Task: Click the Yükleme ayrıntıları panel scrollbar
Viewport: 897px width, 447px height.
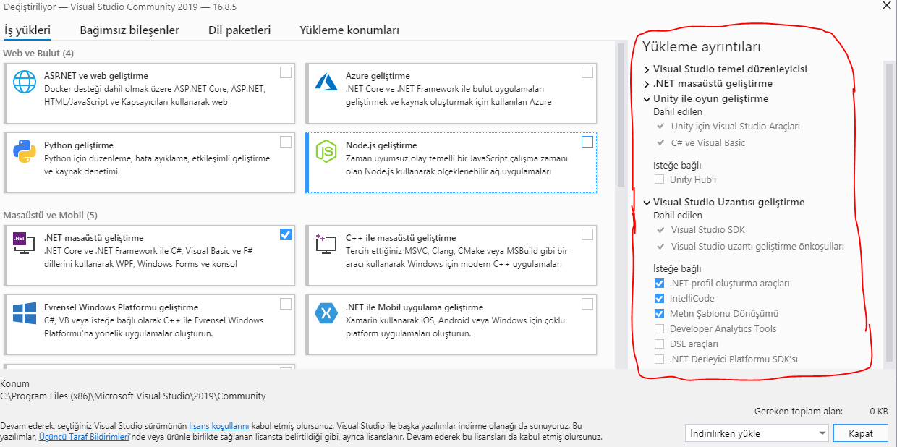Action: (x=890, y=212)
